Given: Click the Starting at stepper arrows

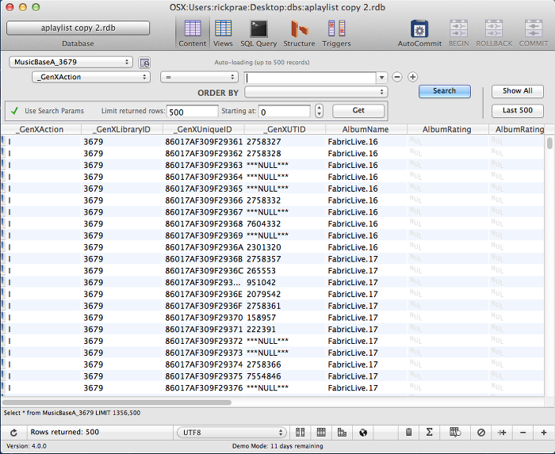Looking at the screenshot, I should (320, 111).
